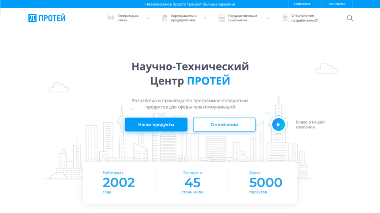Select the Корпорациям и предприятиям menu item
The height and width of the screenshot is (213, 380).
tap(184, 18)
